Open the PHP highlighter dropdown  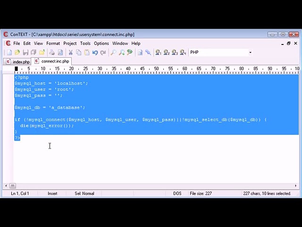(x=250, y=52)
